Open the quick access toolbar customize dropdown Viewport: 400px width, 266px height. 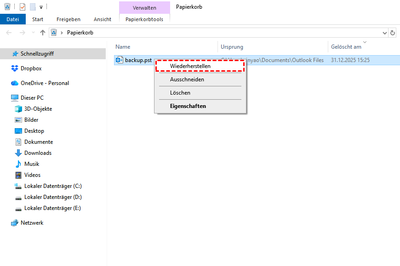click(x=41, y=7)
